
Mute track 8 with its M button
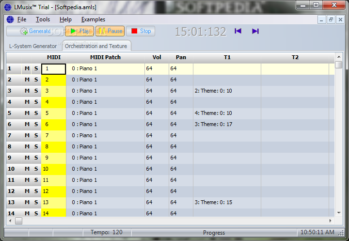tap(27, 146)
